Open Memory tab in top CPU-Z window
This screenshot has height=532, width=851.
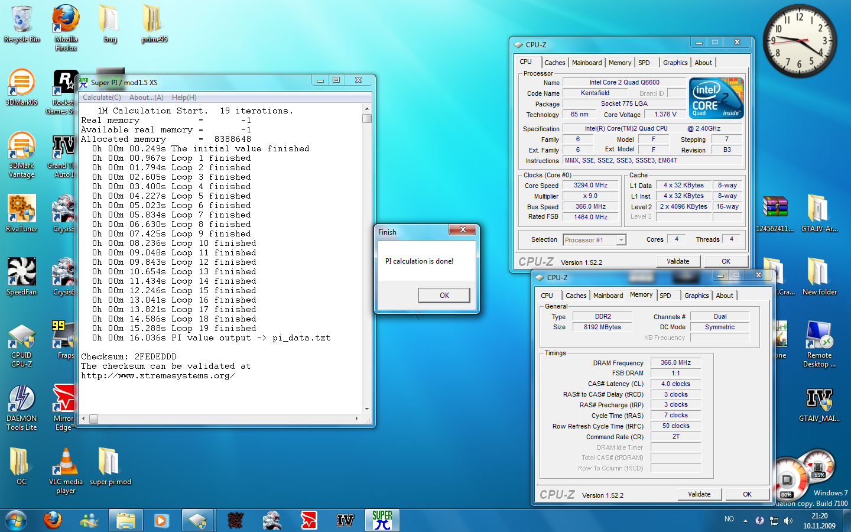(x=620, y=63)
